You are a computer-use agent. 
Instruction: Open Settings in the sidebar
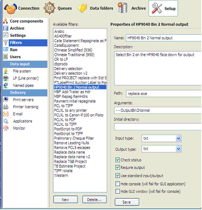[x=18, y=35]
